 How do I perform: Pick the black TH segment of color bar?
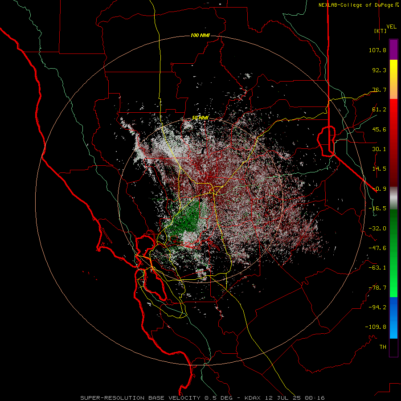pyautogui.click(x=393, y=347)
